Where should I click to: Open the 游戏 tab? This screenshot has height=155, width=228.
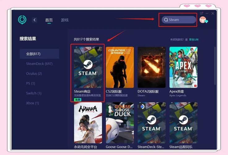65,20
